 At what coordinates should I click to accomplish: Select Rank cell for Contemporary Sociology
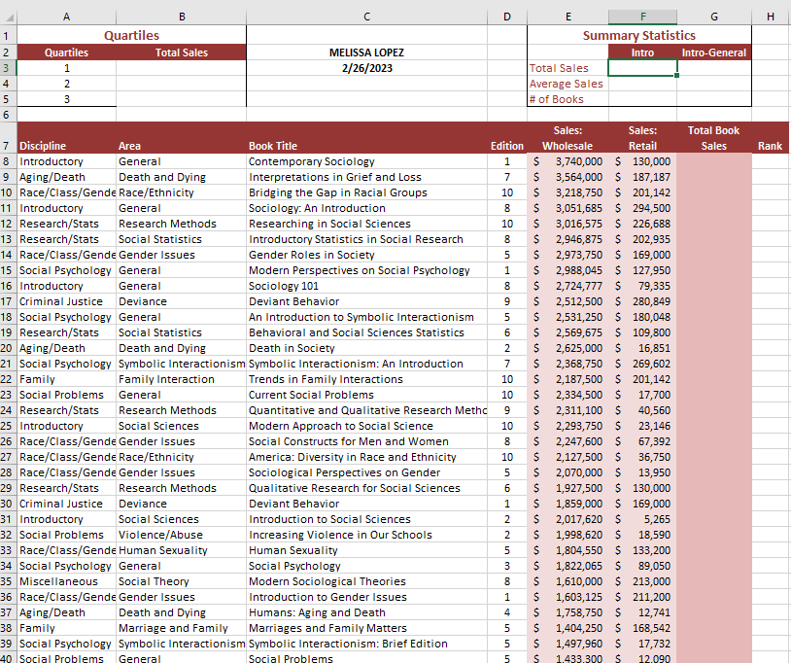click(771, 161)
